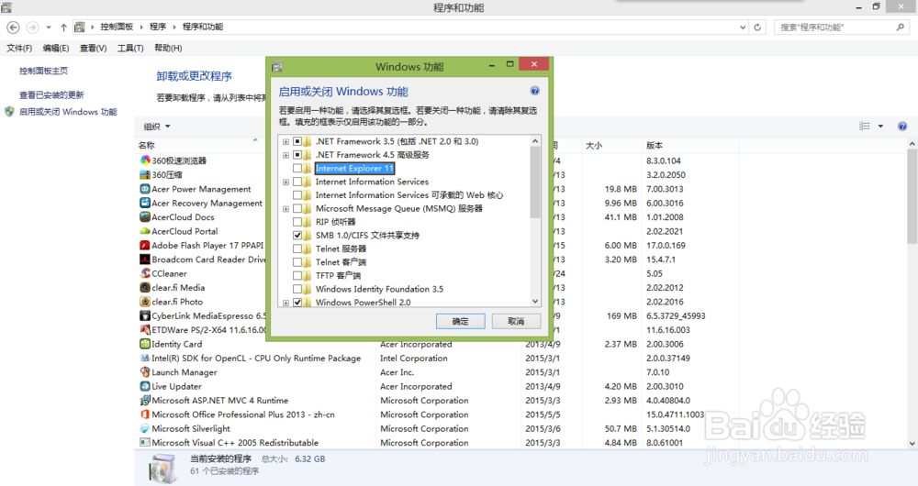Open 查看已安装的更新 link
This screenshot has height=486, width=918.
(51, 94)
